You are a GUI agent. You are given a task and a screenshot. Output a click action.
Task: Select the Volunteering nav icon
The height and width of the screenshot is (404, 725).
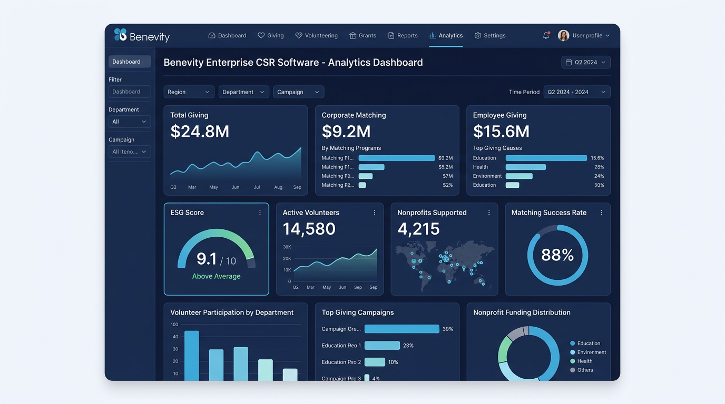point(298,35)
